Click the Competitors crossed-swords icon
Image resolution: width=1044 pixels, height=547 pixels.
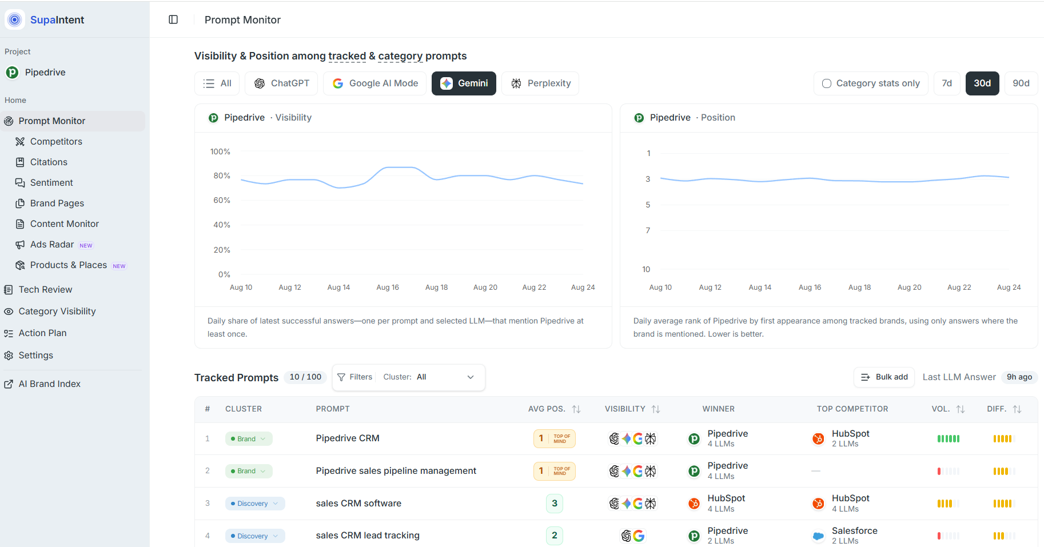(20, 142)
